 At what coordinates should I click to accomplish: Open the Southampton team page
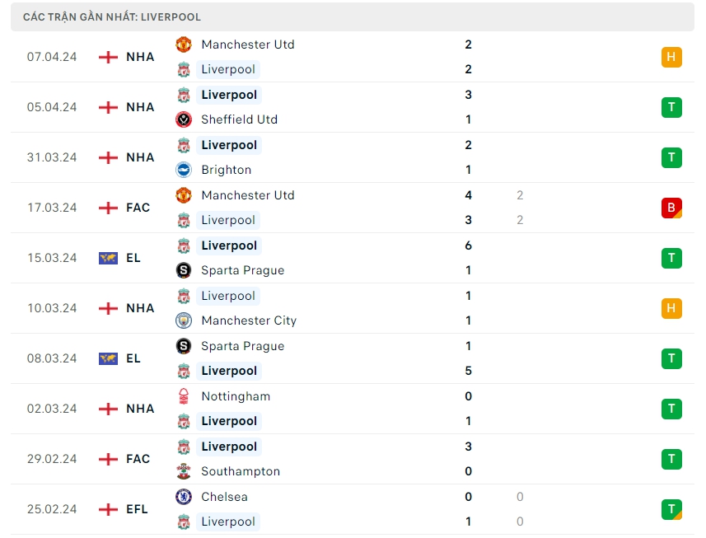tap(241, 471)
